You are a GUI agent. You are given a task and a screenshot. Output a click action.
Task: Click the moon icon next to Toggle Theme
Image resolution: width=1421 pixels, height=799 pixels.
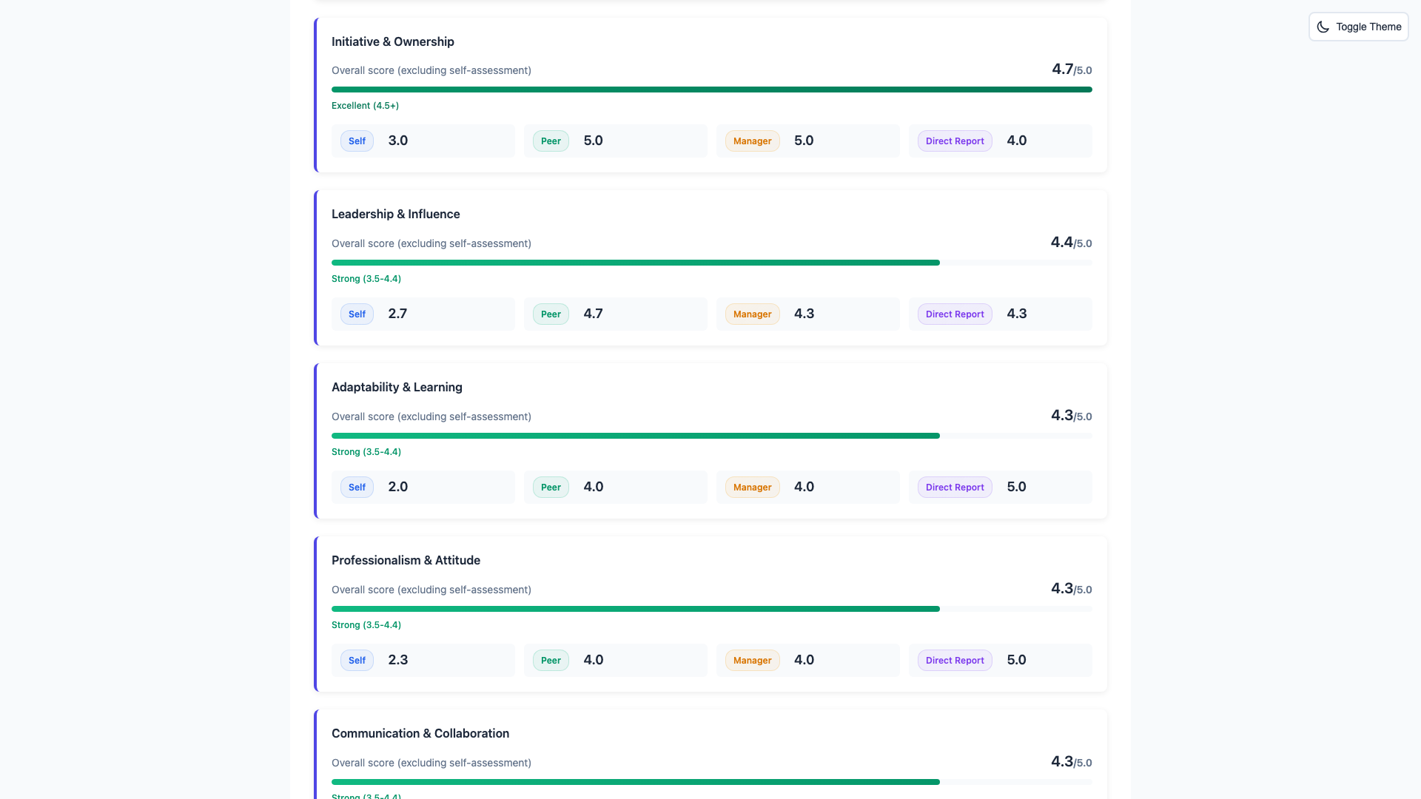pos(1324,27)
